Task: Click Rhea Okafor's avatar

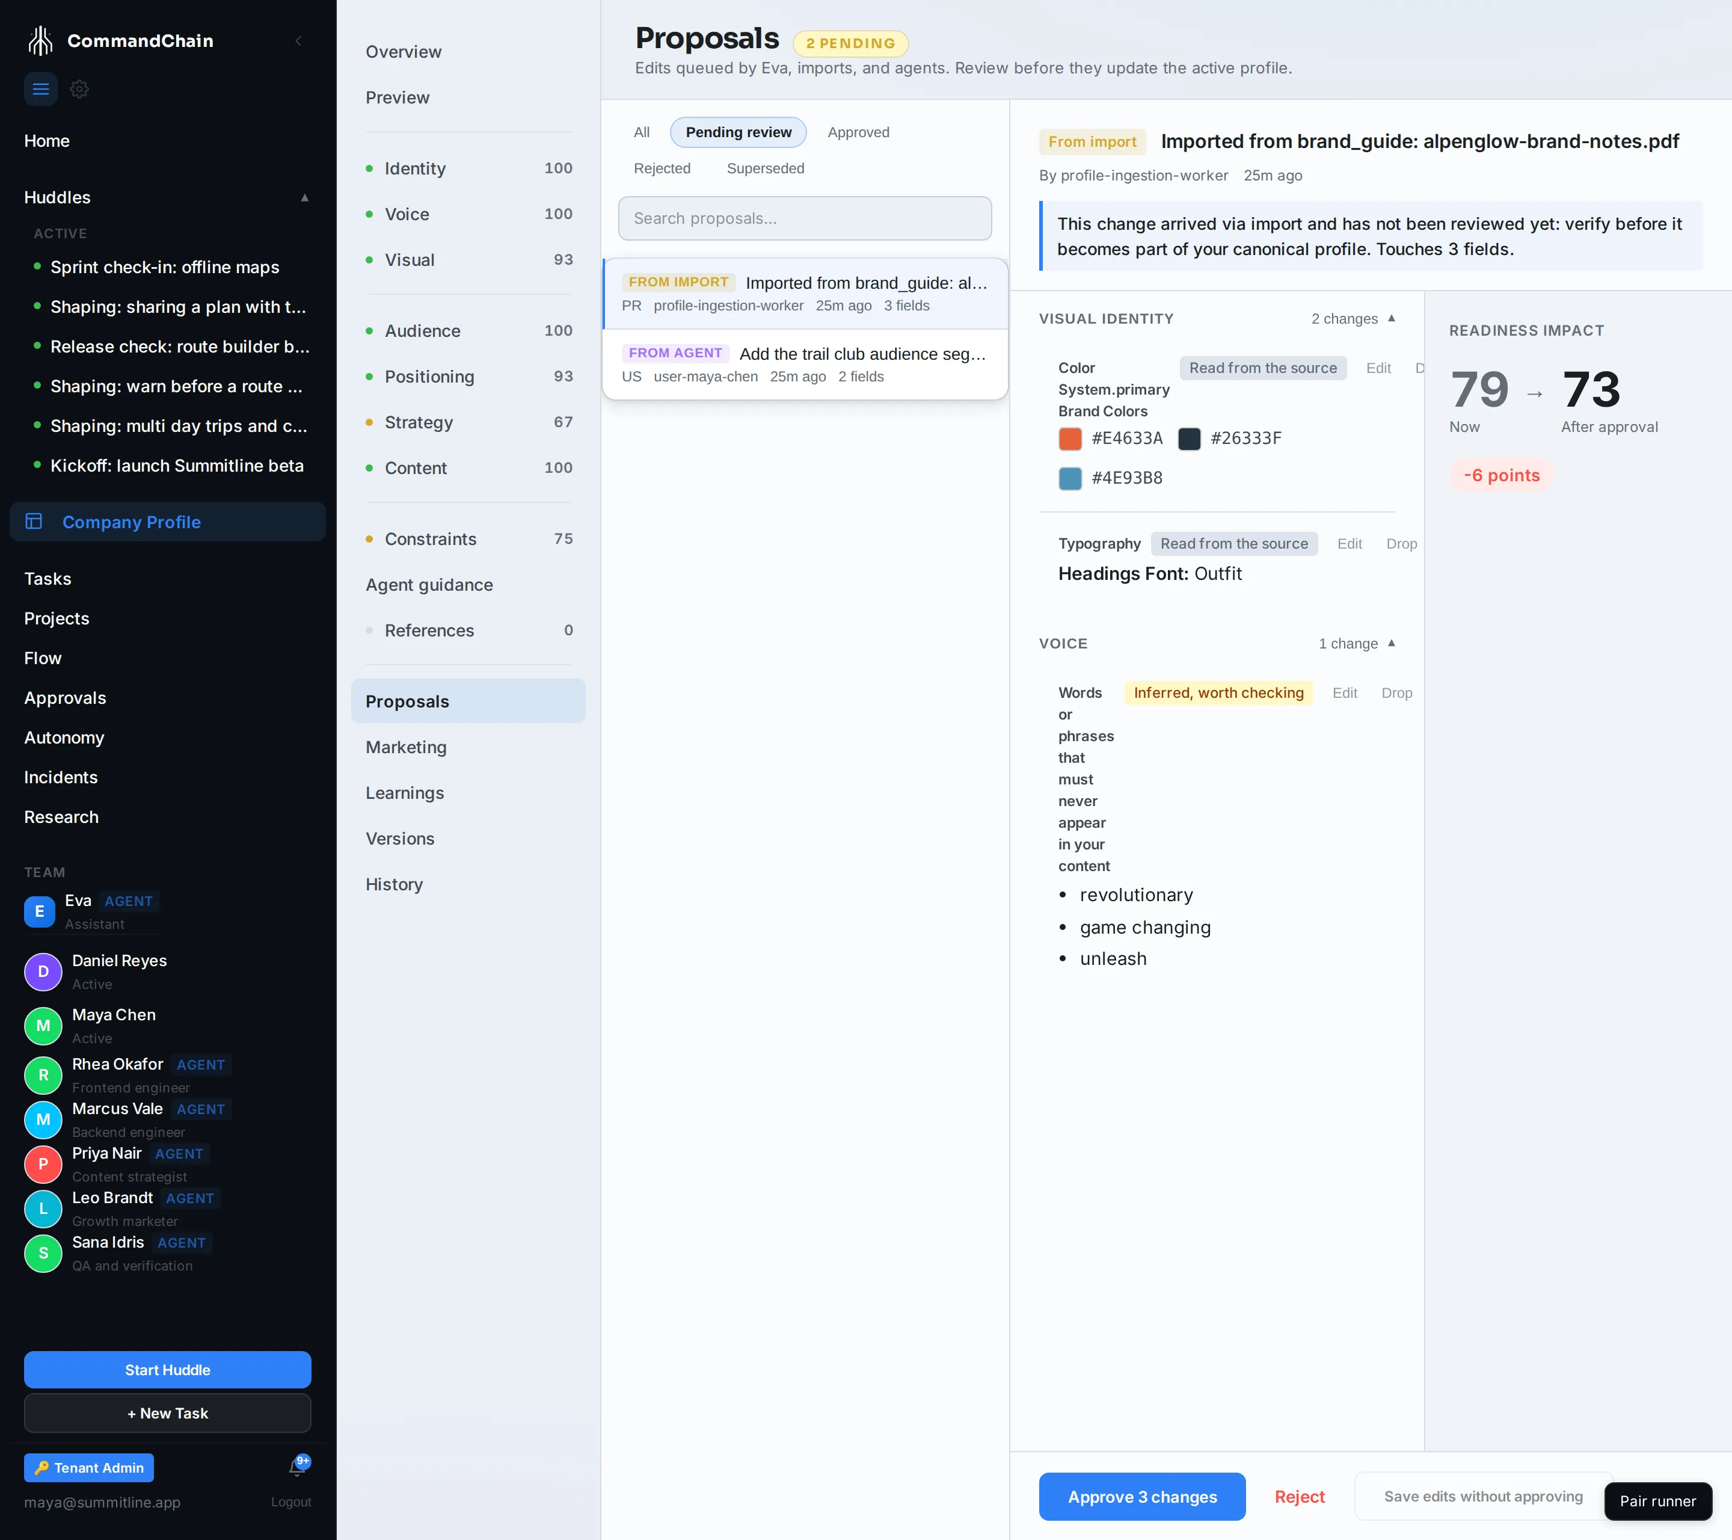Action: pyautogui.click(x=43, y=1075)
